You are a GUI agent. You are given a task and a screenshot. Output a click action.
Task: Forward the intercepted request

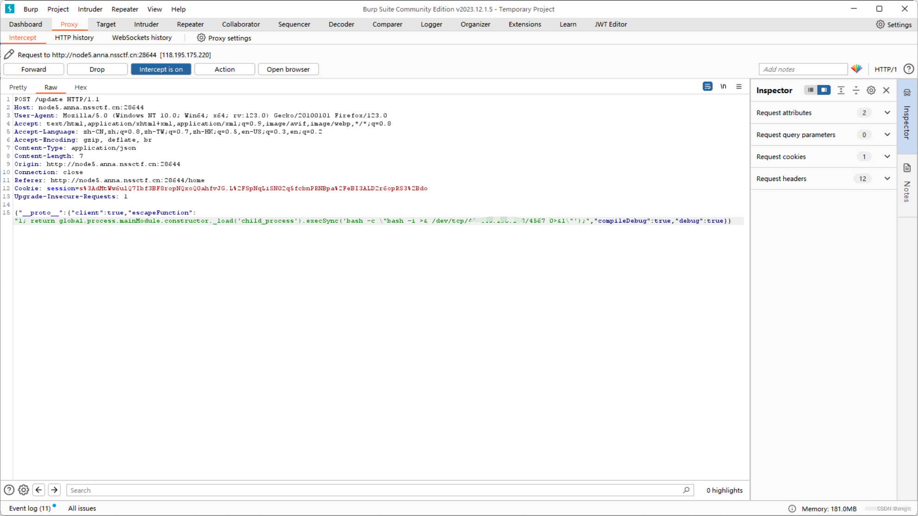click(x=33, y=69)
